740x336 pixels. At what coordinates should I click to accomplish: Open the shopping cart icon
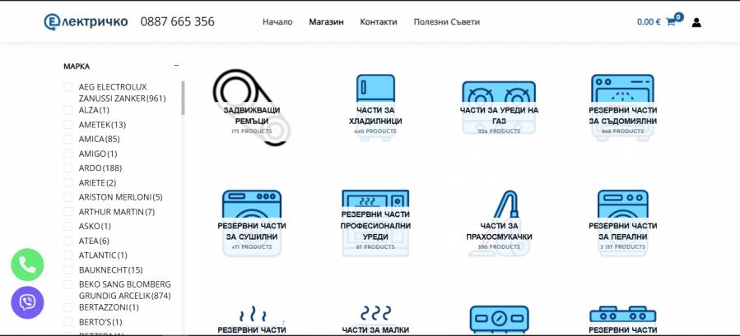(670, 22)
